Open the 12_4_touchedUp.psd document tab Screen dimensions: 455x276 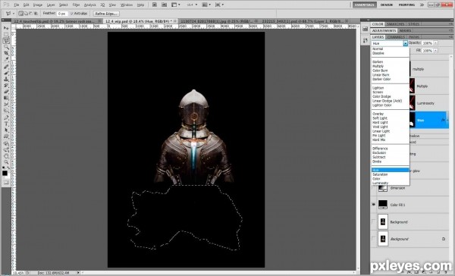(x=55, y=21)
